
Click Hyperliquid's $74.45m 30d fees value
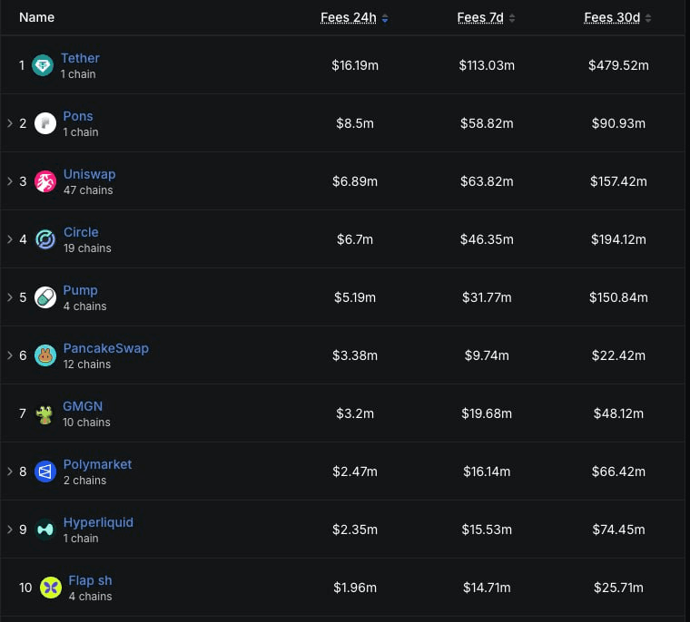(x=618, y=530)
